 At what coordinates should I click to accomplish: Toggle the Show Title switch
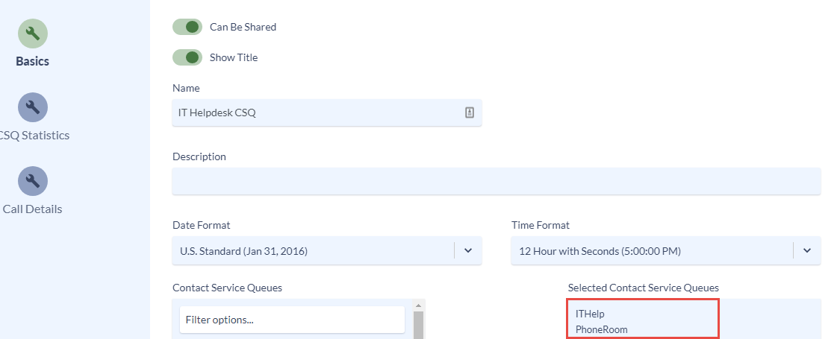[x=187, y=57]
